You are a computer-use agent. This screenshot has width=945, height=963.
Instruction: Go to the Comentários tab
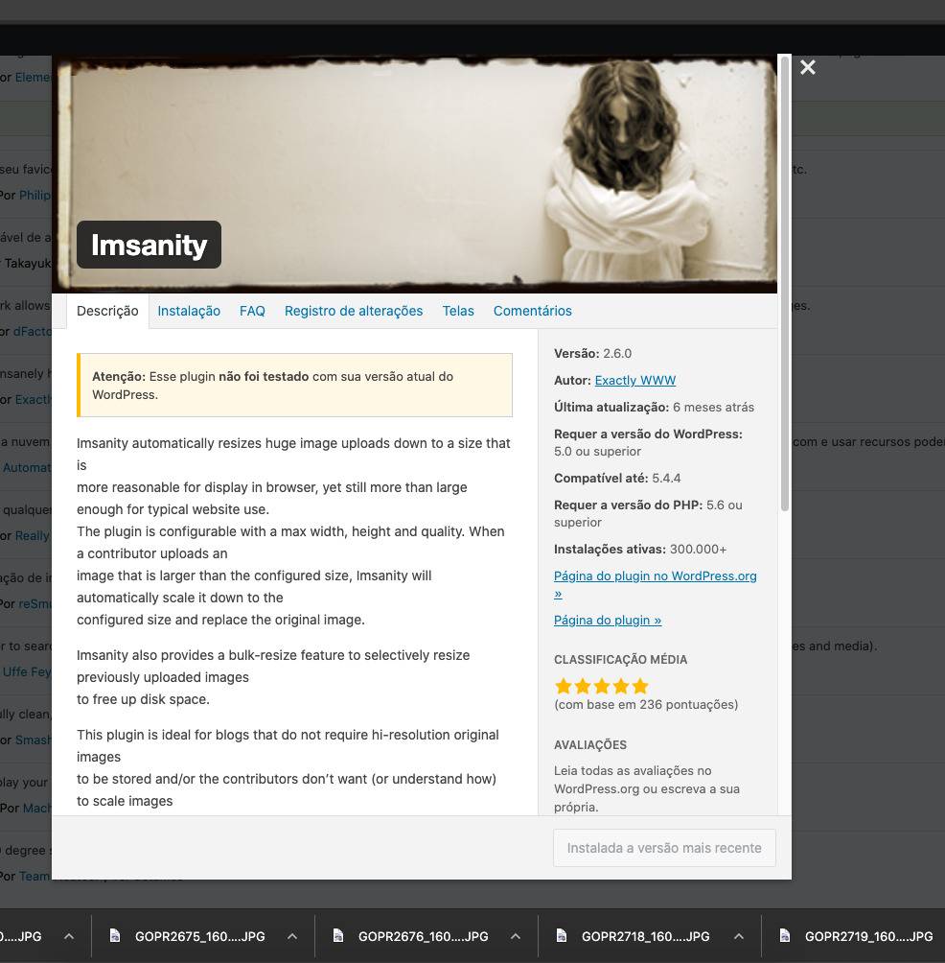coord(532,311)
